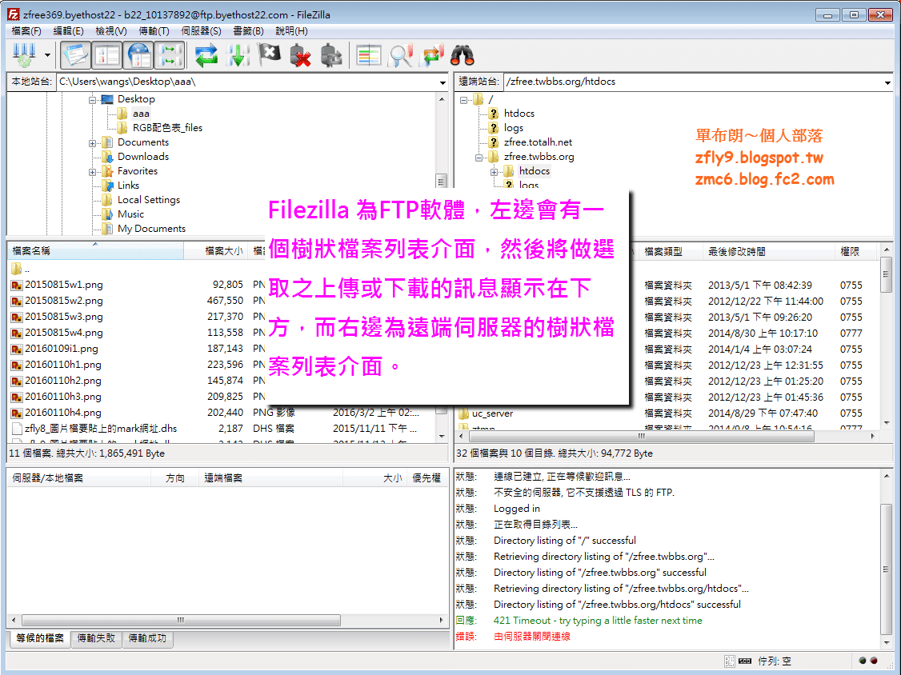Toggle directory comparison icon

pos(400,56)
